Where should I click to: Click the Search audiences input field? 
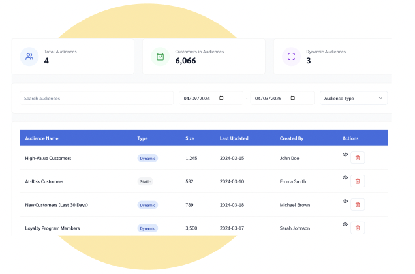click(97, 99)
